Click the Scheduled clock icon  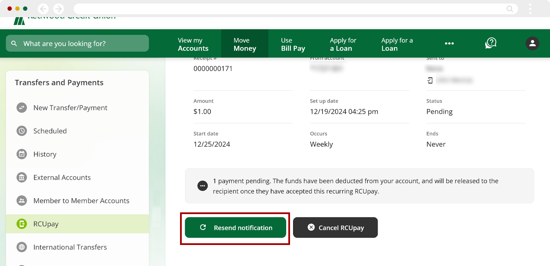(x=21, y=131)
